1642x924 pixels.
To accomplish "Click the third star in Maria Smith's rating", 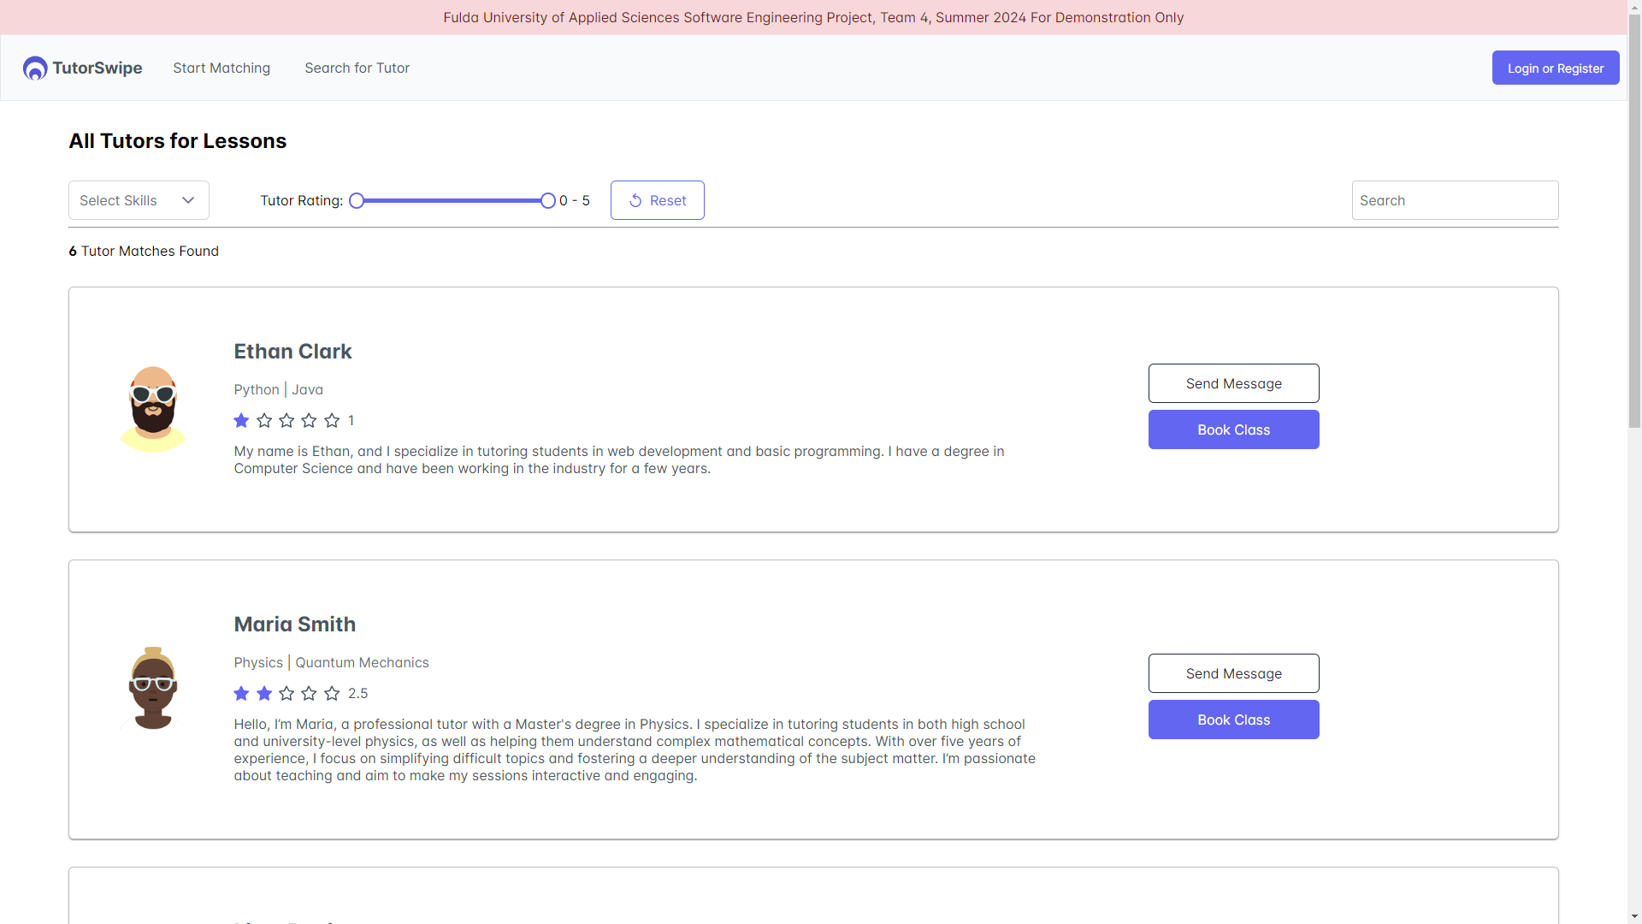I will [286, 694].
